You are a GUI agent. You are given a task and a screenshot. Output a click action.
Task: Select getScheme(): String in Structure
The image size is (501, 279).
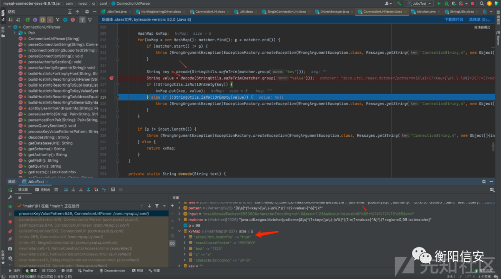pos(46,149)
